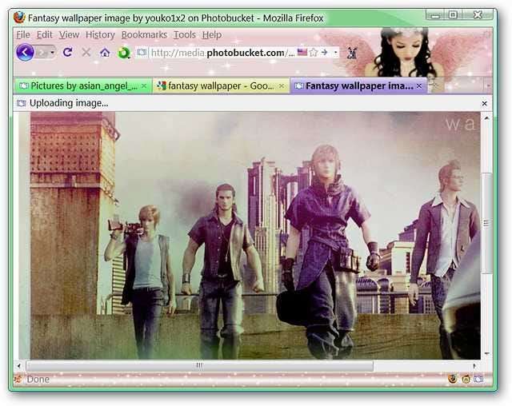The width and height of the screenshot is (512, 406).
Task: Click the Firefox logo in the title bar
Action: tap(19, 18)
